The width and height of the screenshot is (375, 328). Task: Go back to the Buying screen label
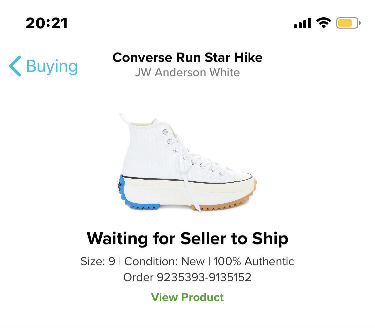pos(52,66)
